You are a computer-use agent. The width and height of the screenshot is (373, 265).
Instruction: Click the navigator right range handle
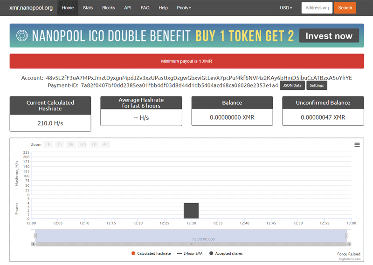tap(346, 236)
